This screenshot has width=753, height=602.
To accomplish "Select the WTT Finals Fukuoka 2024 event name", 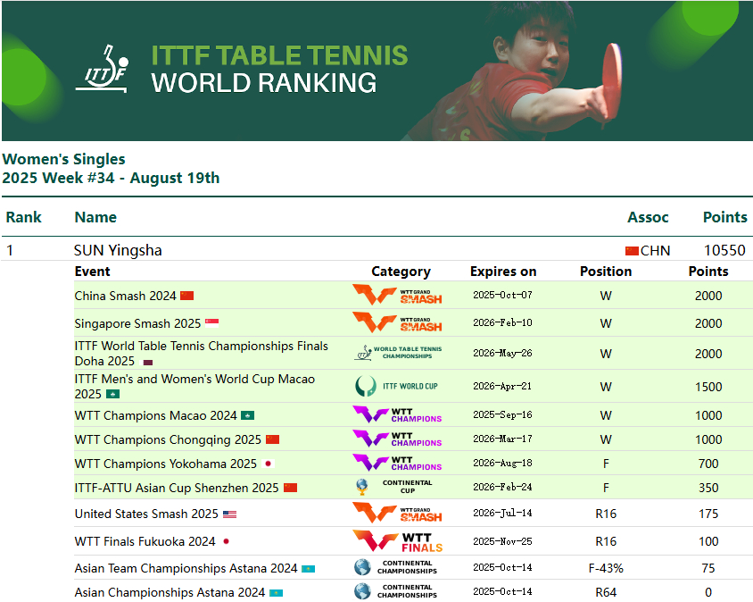I will coord(145,541).
